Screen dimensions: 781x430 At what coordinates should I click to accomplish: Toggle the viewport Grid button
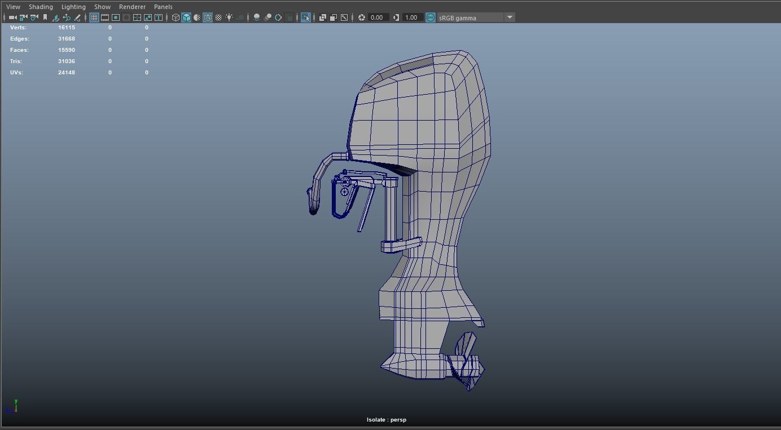pos(94,17)
